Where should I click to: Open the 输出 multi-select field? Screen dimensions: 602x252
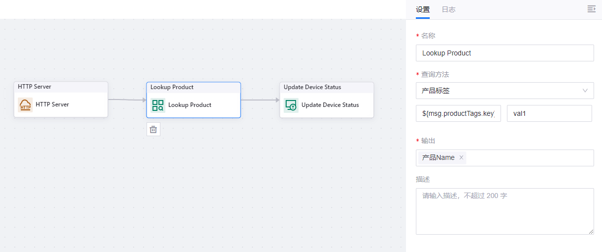coord(530,157)
